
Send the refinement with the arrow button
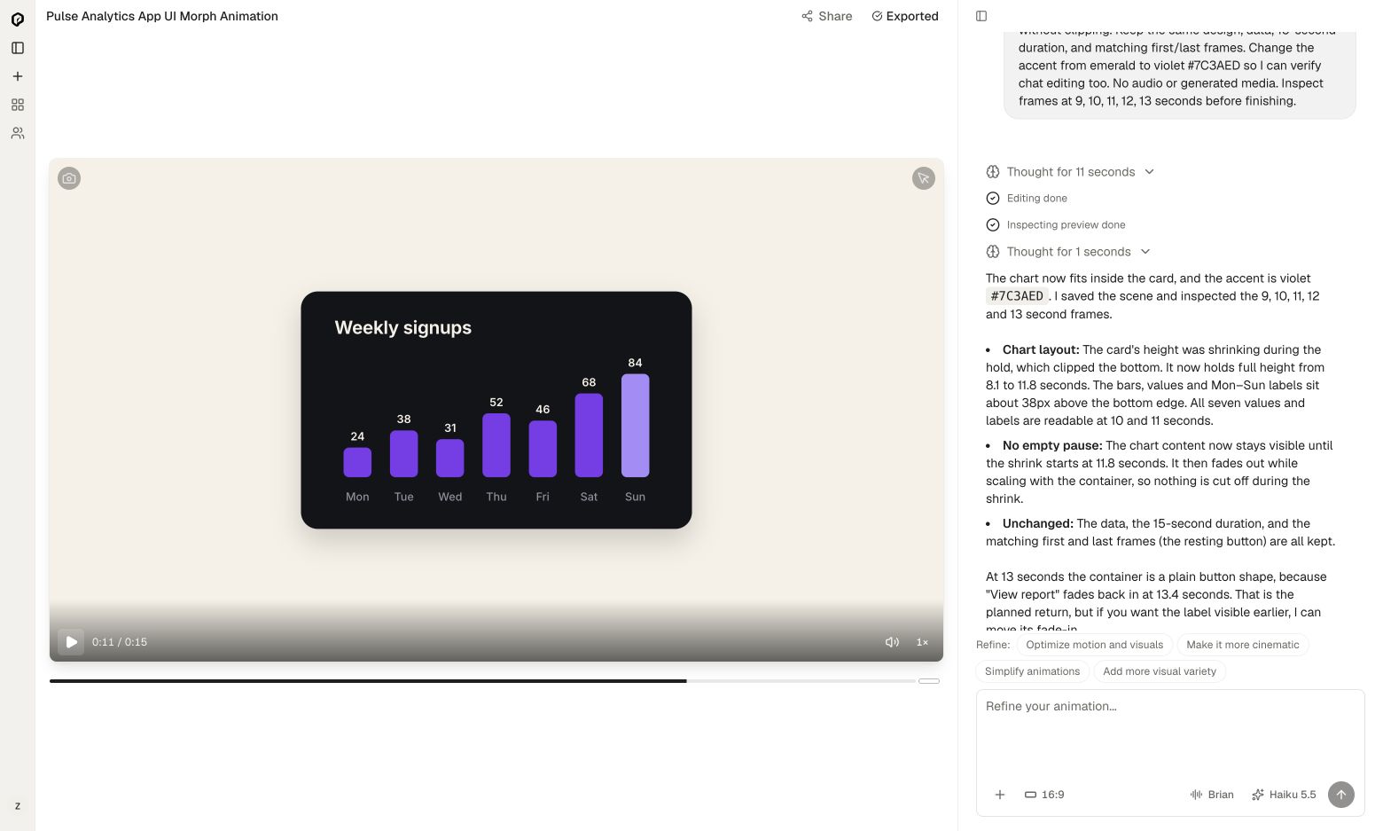[x=1341, y=795]
